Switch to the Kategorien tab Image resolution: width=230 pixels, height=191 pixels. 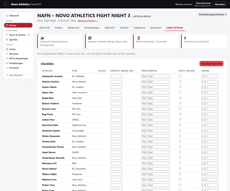point(73,28)
